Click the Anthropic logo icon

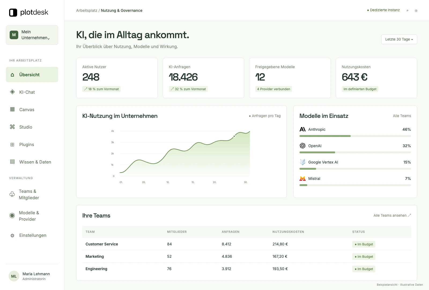click(302, 129)
